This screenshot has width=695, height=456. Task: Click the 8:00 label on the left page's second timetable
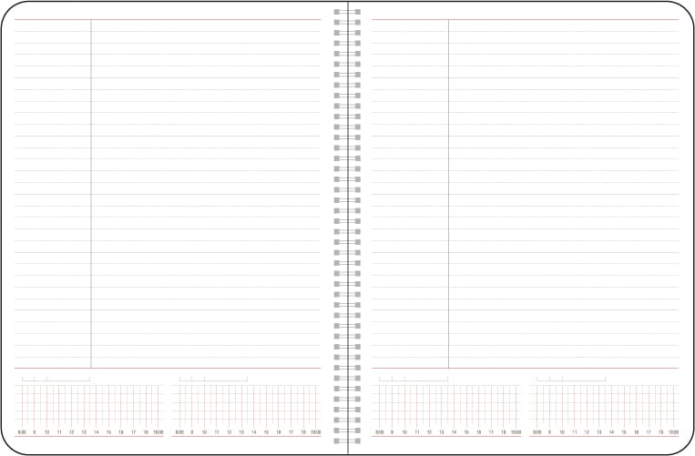tap(179, 431)
